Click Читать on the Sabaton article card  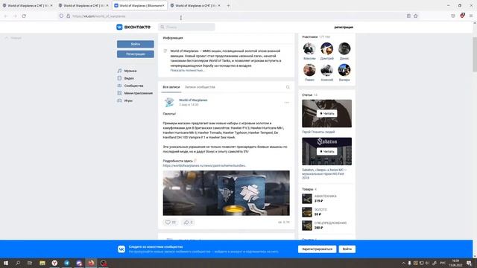pos(327,151)
